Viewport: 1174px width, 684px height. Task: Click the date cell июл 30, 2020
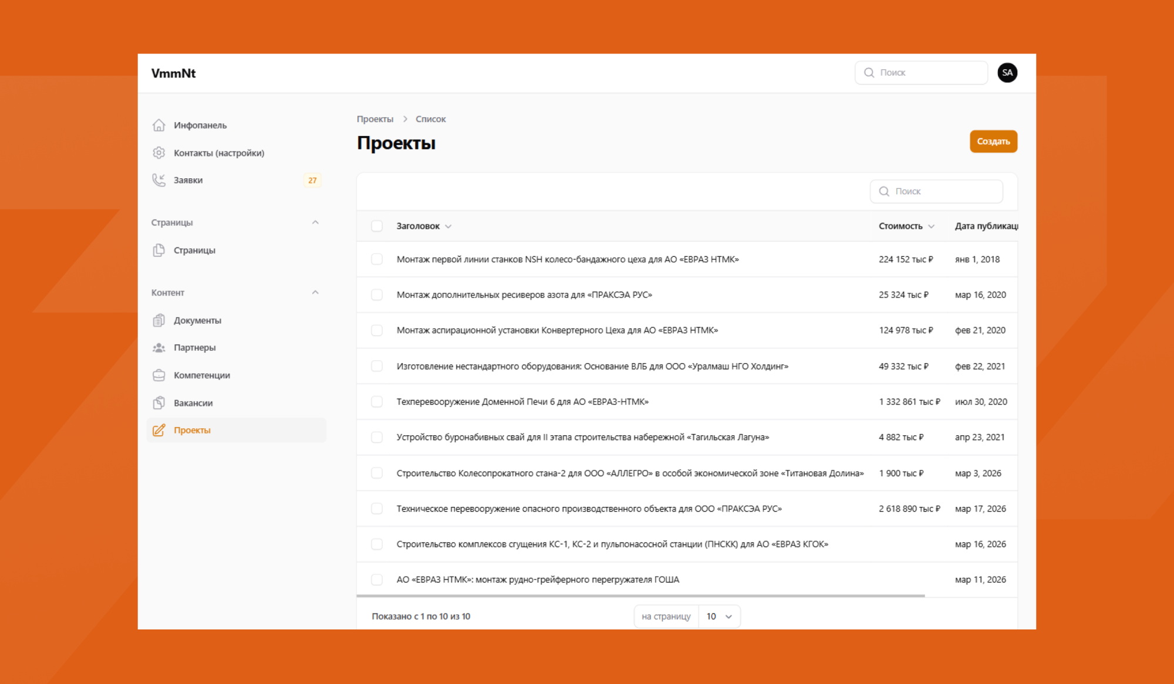[x=981, y=402]
